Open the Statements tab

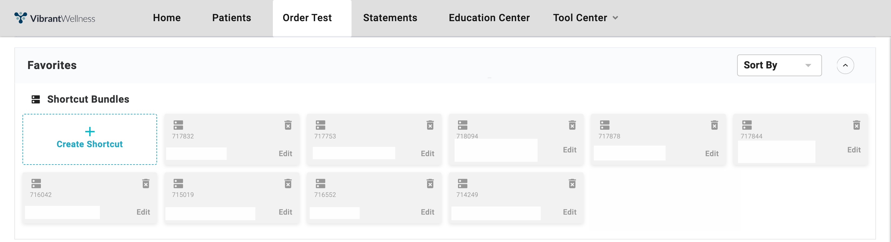390,18
